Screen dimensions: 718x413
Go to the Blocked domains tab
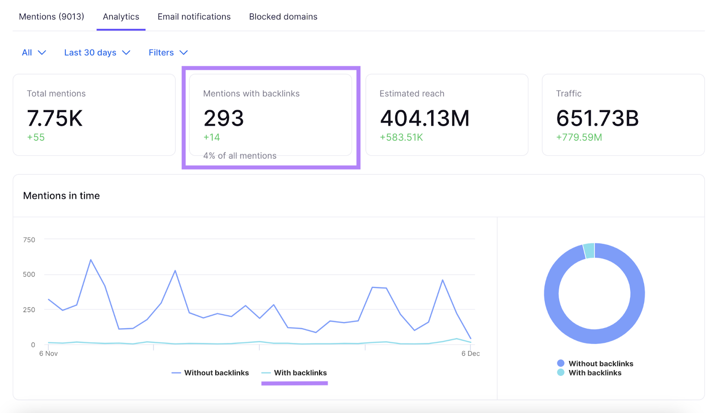[283, 17]
